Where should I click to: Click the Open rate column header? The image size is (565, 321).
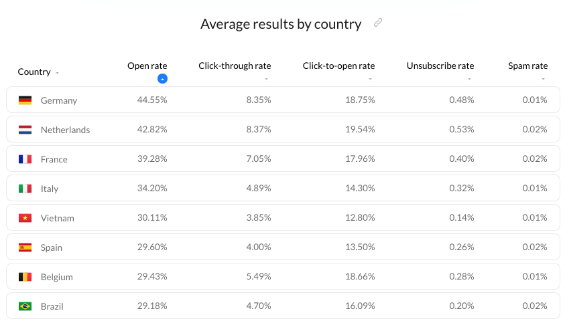[x=147, y=66]
